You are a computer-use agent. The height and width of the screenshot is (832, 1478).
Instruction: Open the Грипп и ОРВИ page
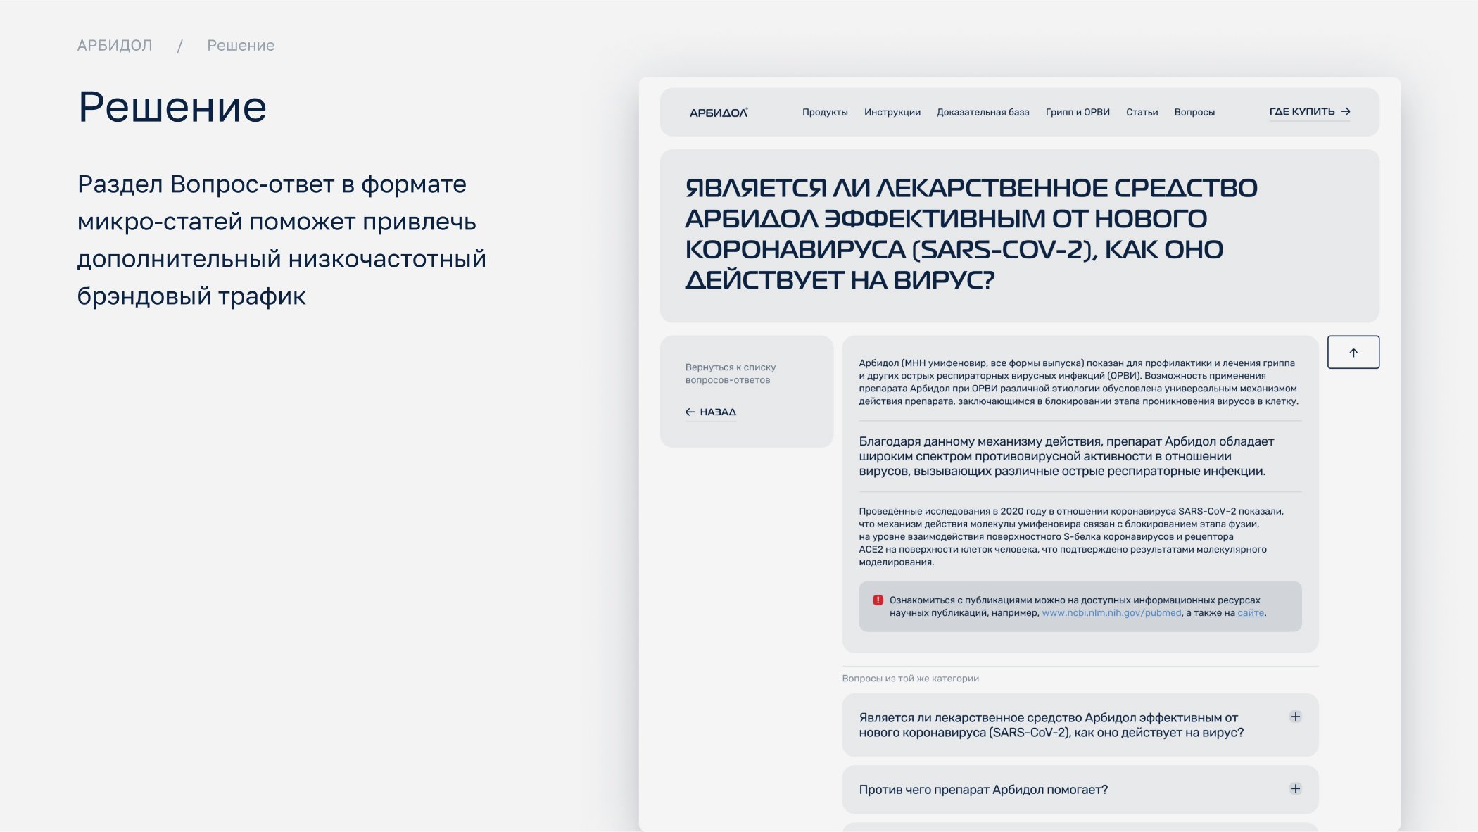[1077, 113]
